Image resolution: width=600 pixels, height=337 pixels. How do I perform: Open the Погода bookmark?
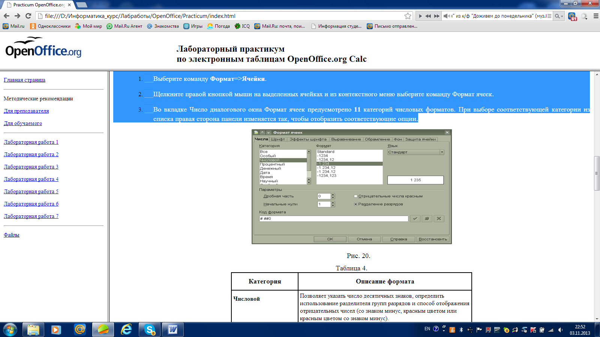219,26
